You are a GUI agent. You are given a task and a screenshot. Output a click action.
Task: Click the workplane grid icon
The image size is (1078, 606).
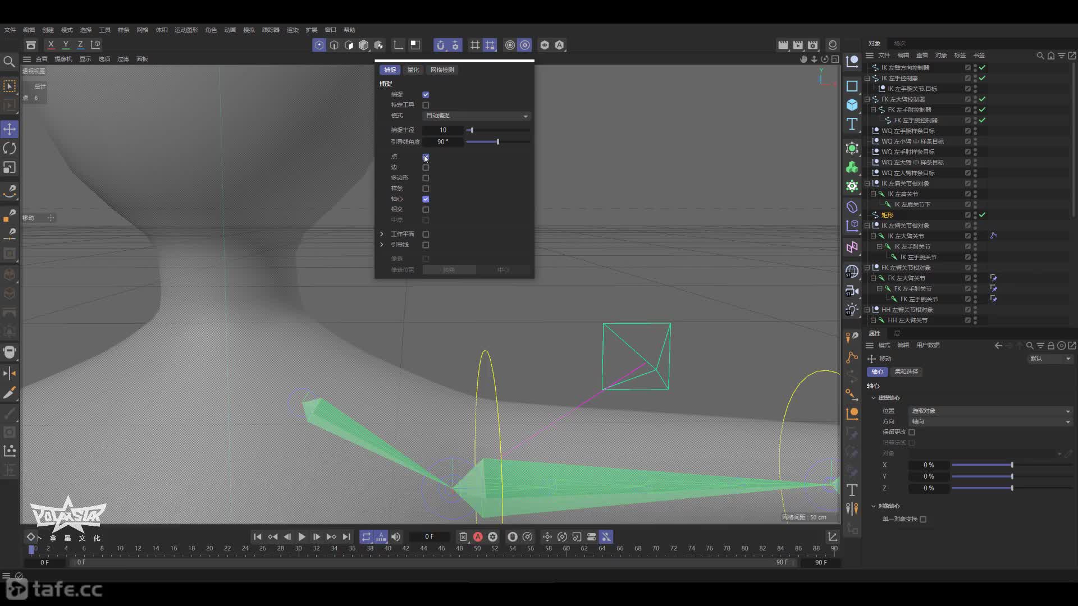tap(475, 45)
